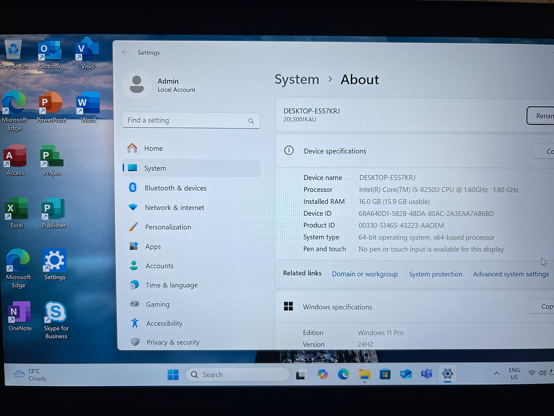Copy the Windows specifications
The width and height of the screenshot is (554, 416).
pos(542,306)
